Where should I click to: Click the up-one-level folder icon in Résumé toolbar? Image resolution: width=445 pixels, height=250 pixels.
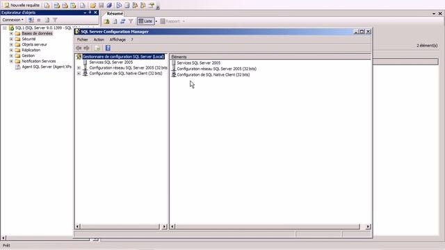tap(106, 22)
